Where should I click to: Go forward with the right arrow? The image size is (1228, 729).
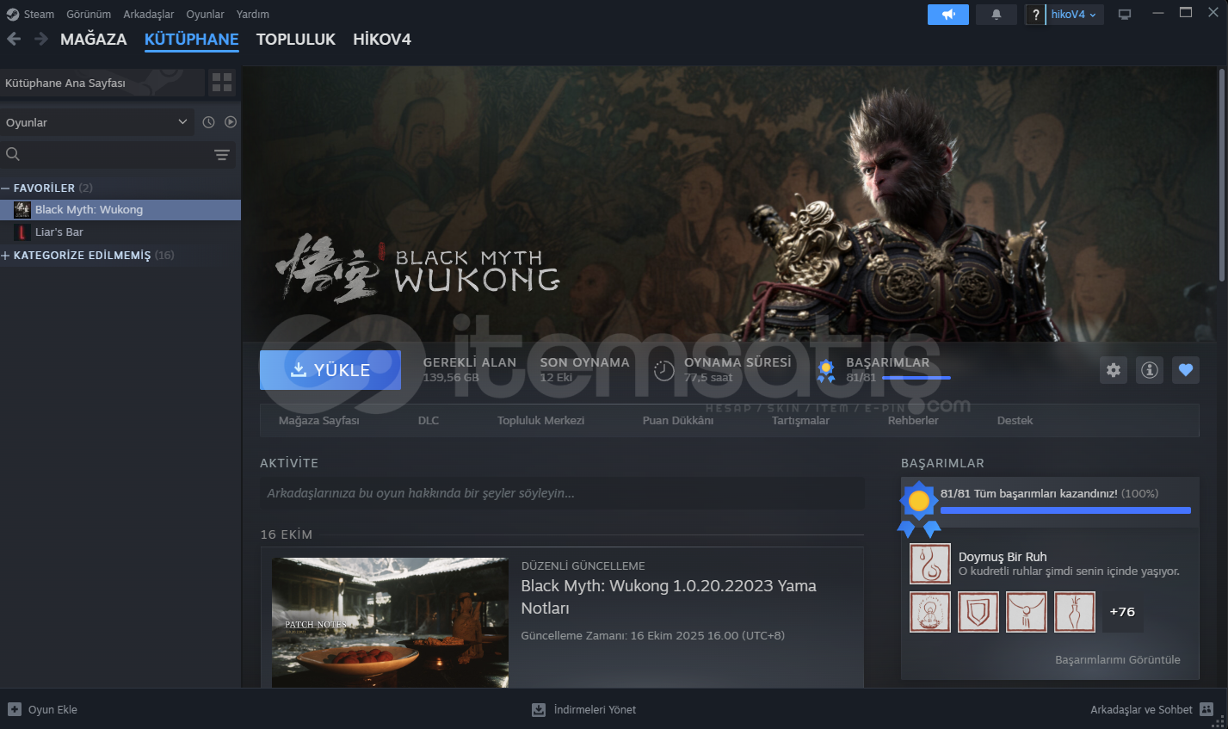40,39
